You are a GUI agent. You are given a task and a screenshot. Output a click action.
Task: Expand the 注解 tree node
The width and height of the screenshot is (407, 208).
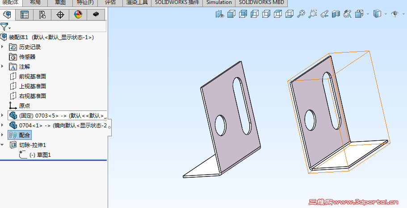[x=2, y=66]
